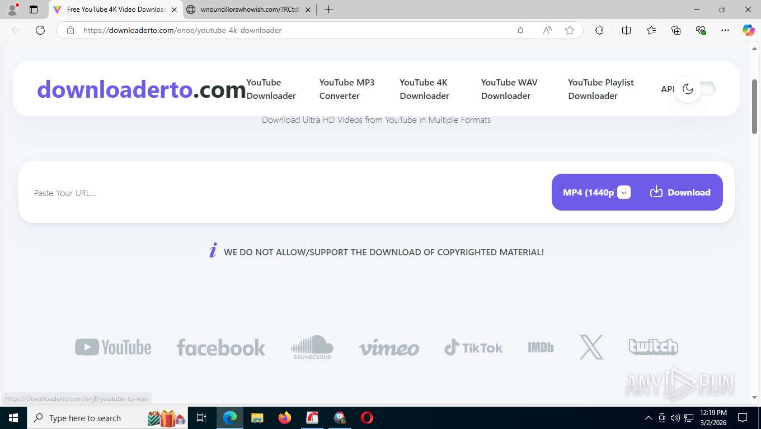Launch Firefox from the taskbar
Image resolution: width=761 pixels, height=429 pixels.
coord(285,418)
